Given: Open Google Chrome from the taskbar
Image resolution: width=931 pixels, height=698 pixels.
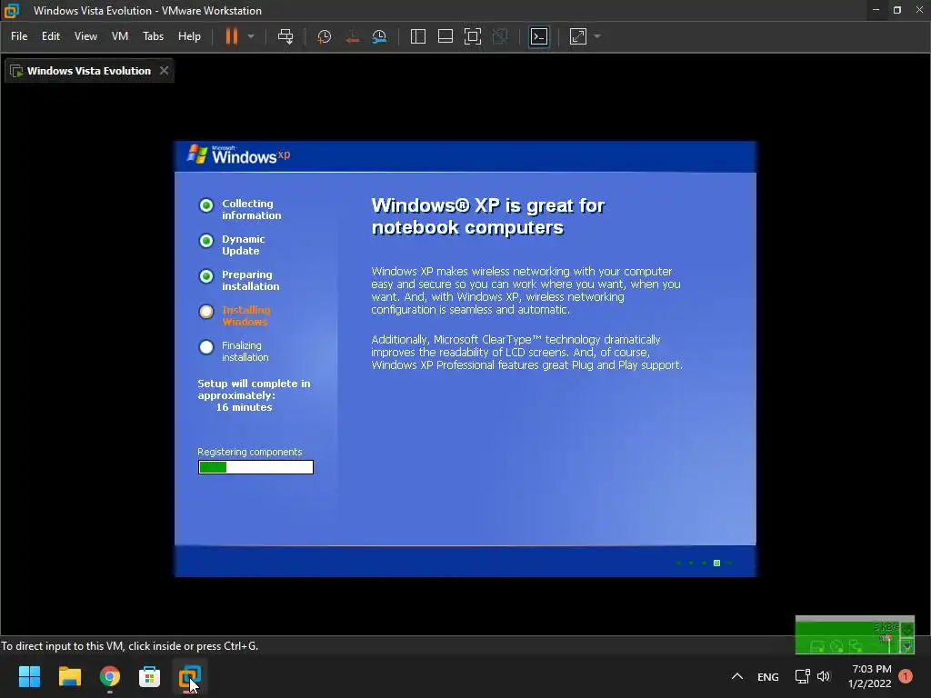Looking at the screenshot, I should (110, 676).
